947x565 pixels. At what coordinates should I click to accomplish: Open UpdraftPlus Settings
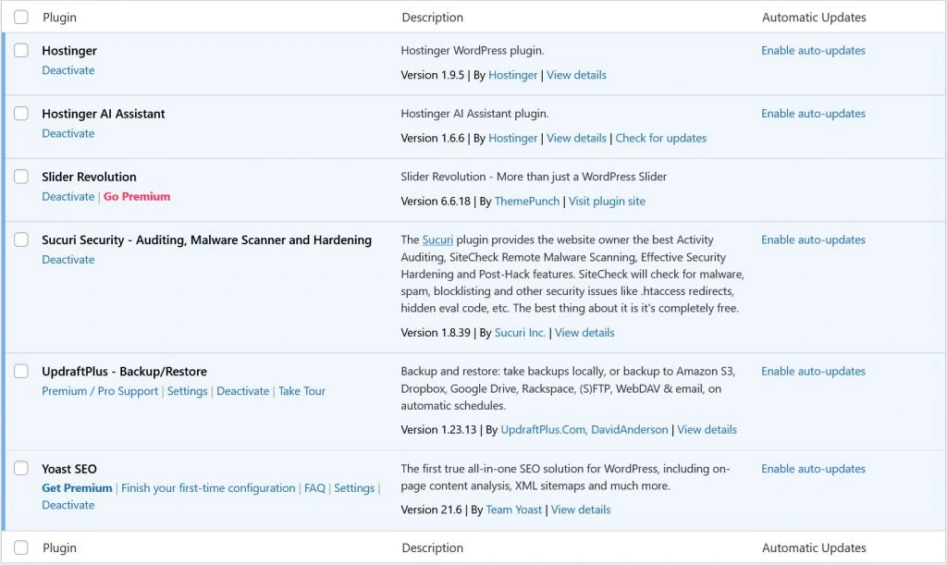(x=187, y=390)
